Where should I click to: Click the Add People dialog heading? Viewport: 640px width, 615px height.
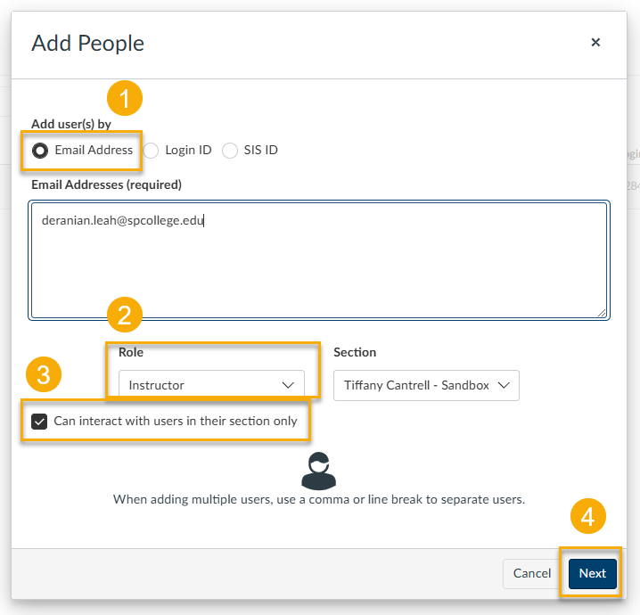pyautogui.click(x=87, y=43)
